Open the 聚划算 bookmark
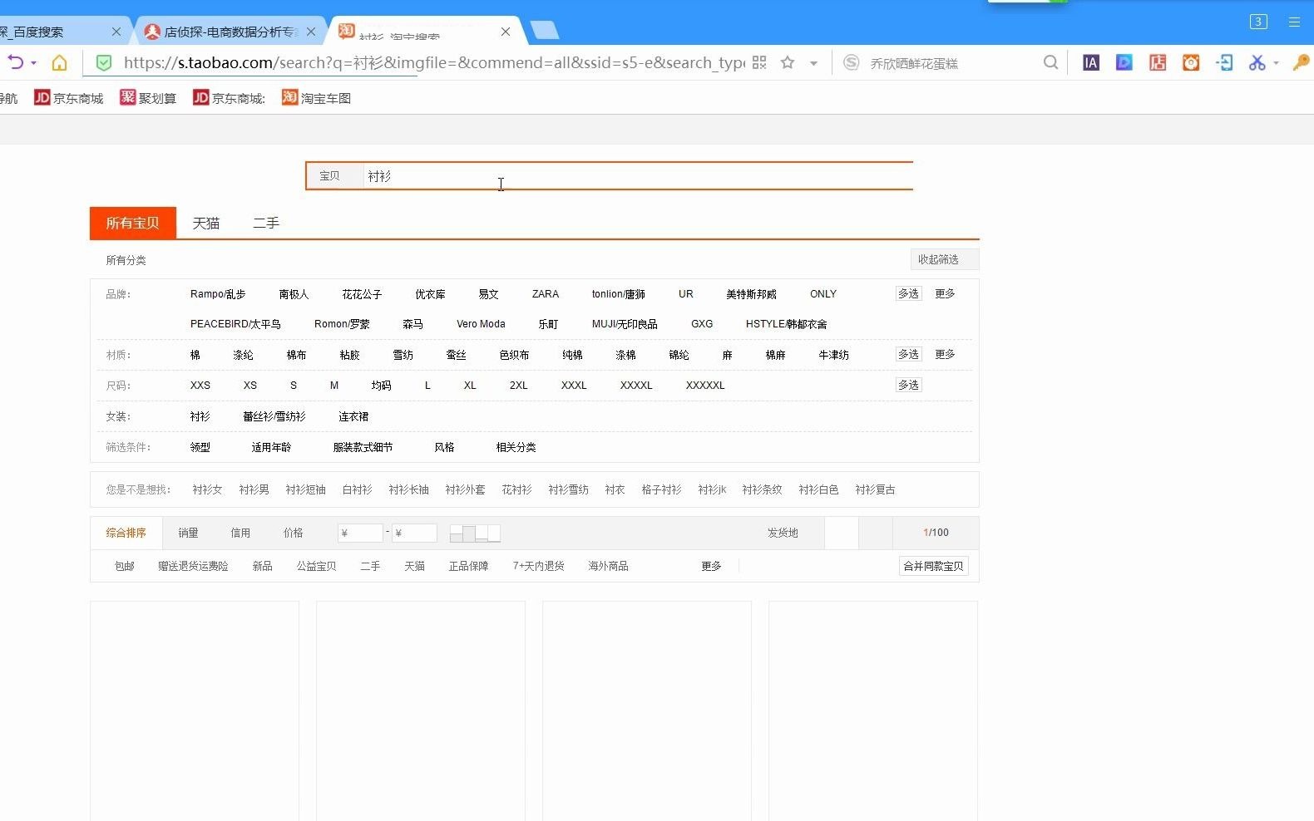 [x=148, y=98]
